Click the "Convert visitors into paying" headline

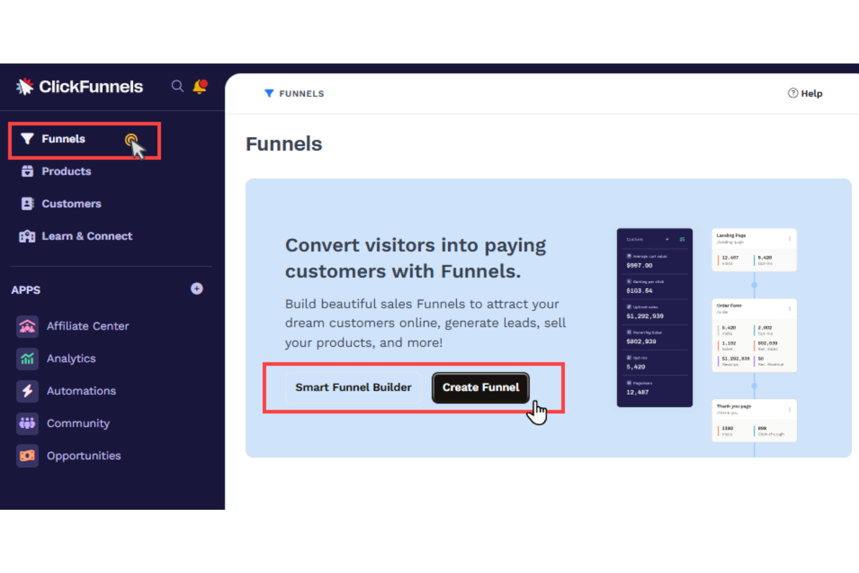416,246
